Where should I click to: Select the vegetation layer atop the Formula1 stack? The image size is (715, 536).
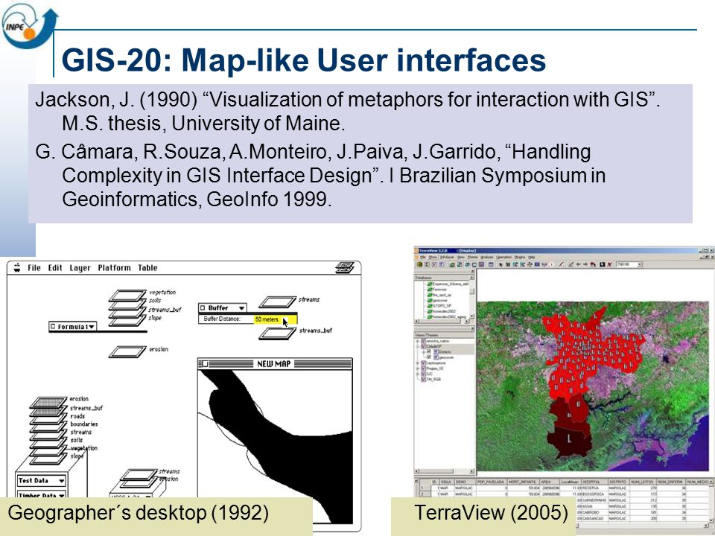tap(127, 296)
